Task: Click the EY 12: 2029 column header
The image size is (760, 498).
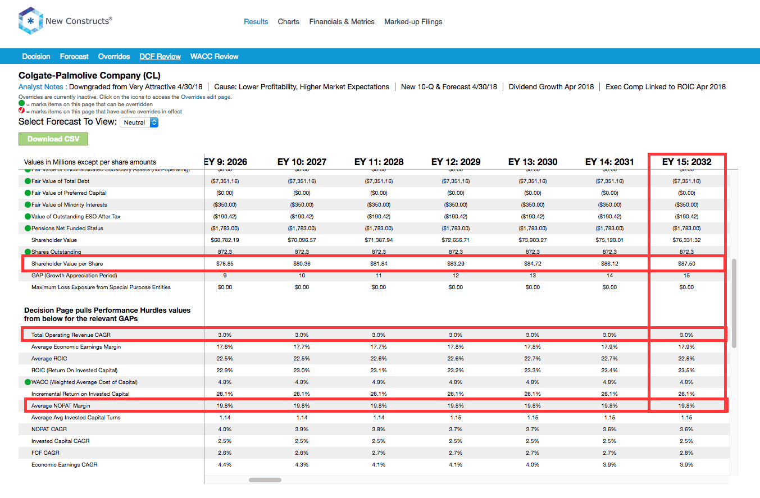Action: coord(456,162)
